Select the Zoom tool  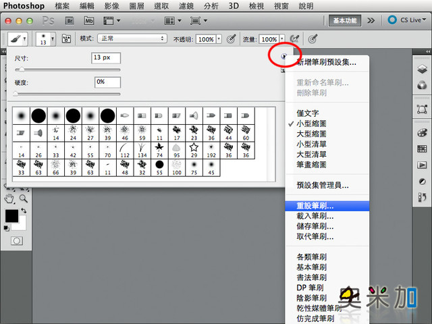point(24,198)
